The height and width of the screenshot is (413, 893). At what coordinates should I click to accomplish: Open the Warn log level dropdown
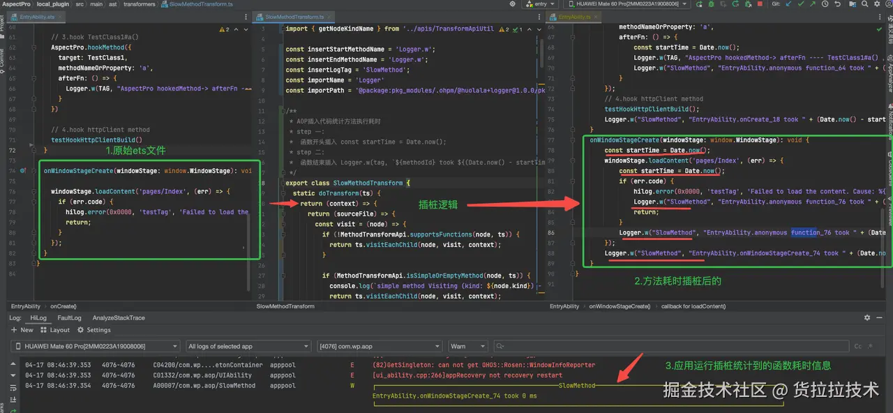click(x=467, y=346)
